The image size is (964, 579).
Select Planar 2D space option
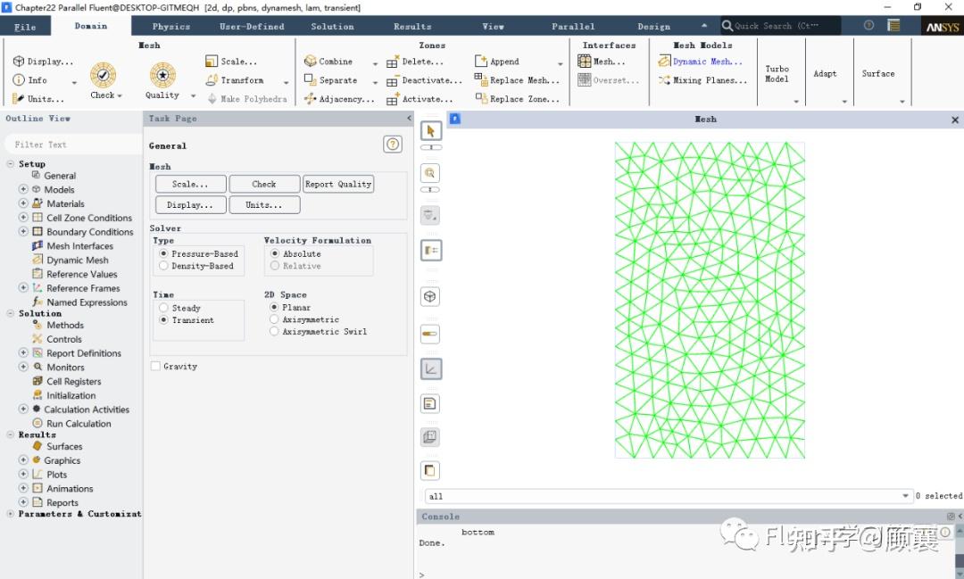coord(274,307)
